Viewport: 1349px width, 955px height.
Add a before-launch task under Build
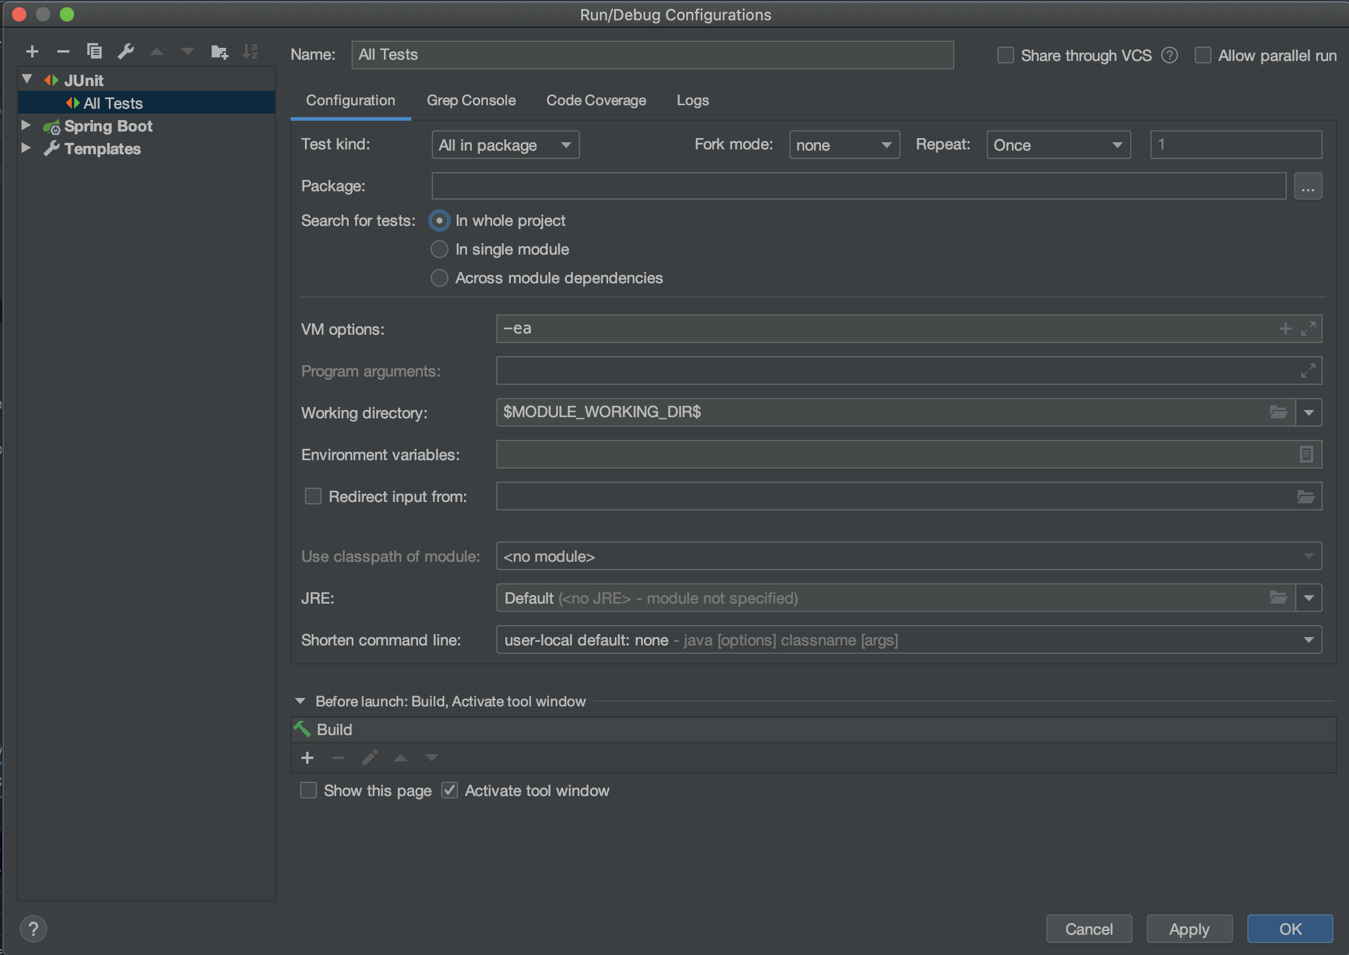[x=307, y=758]
